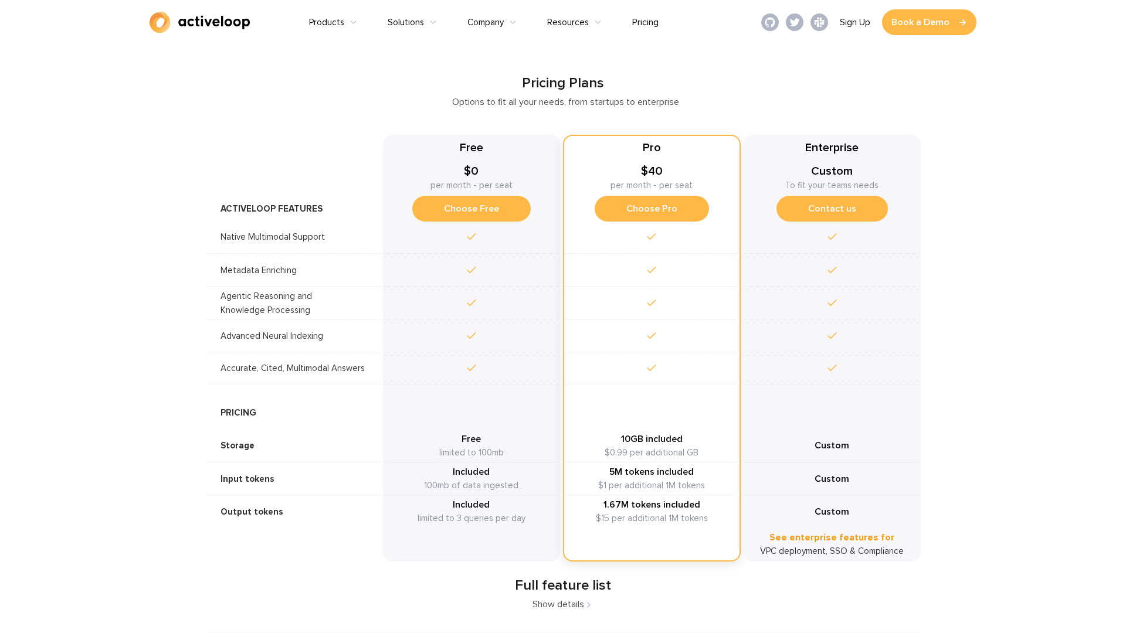Viewport: 1126px width, 633px height.
Task: Click the arrow in Book a Demo
Action: tap(962, 22)
